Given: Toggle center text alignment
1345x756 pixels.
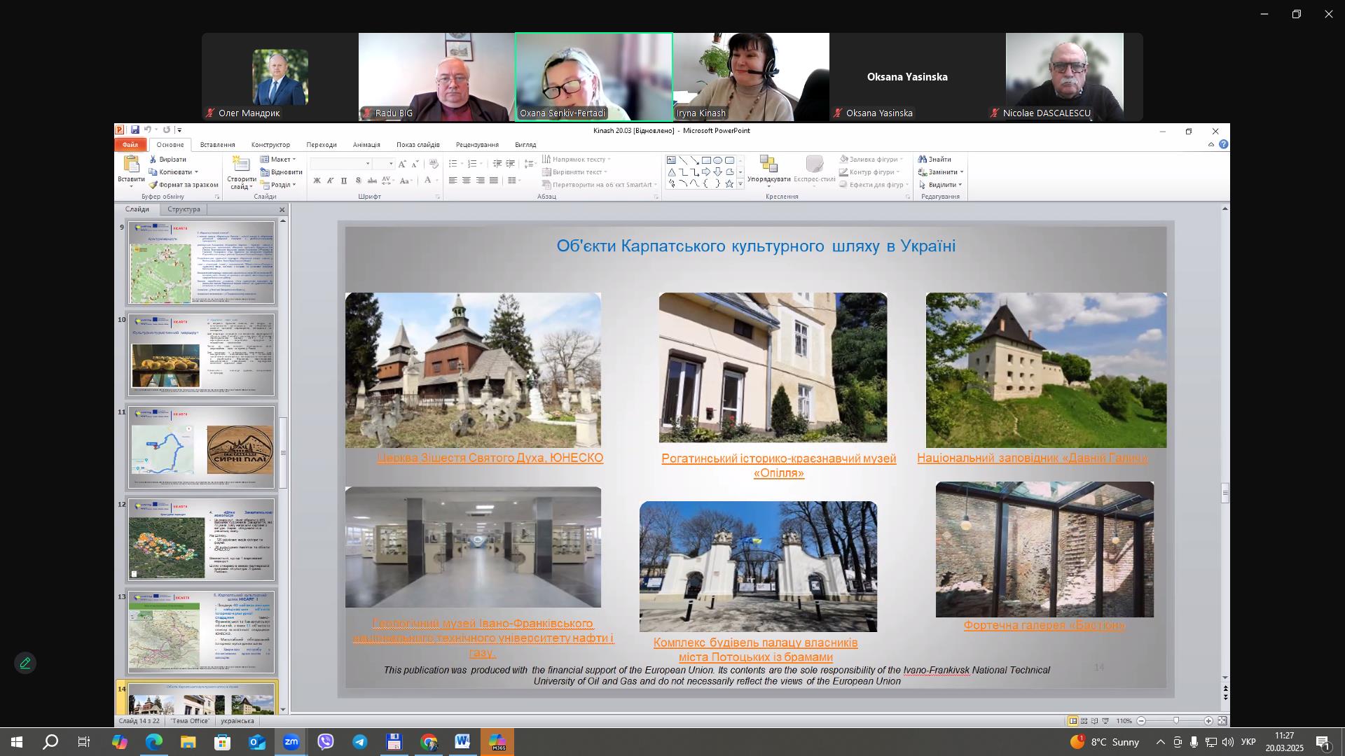Looking at the screenshot, I should (x=467, y=181).
